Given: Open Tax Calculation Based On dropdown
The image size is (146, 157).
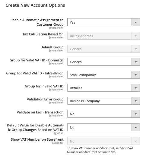Looking at the screenshot, I should click(103, 36).
